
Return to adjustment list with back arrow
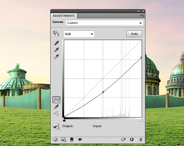55,140
